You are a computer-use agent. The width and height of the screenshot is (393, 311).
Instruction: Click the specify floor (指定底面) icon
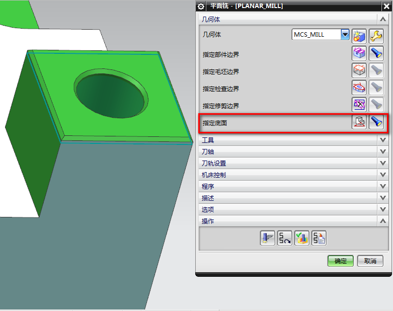pyautogui.click(x=359, y=122)
